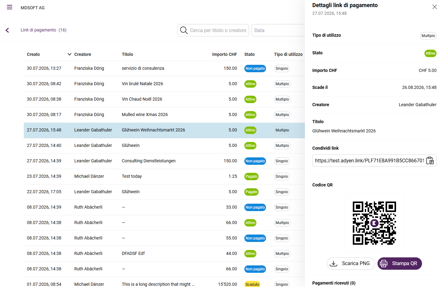The width and height of the screenshot is (443, 287).
Task: Click the 55.00 amount cell
Action: point(231,238)
